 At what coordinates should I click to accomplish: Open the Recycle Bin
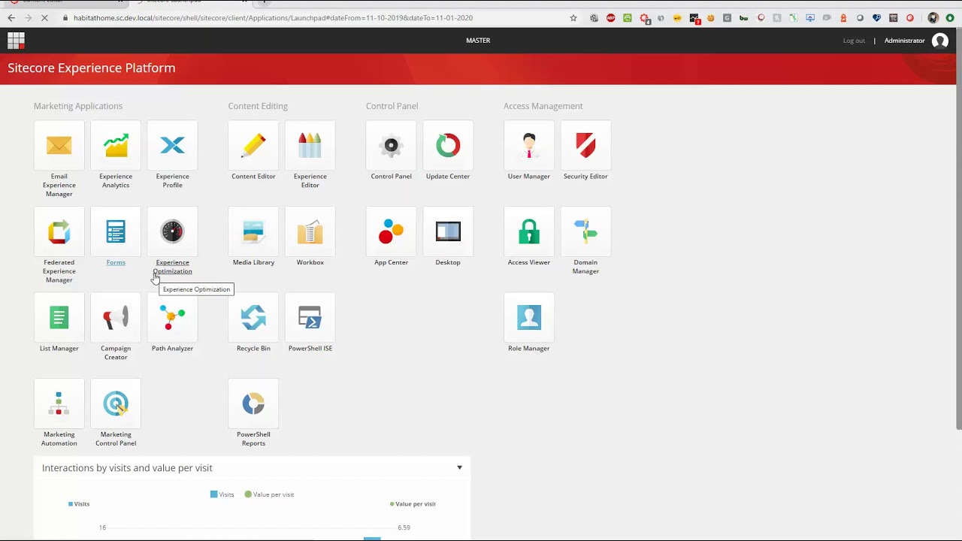click(x=253, y=318)
